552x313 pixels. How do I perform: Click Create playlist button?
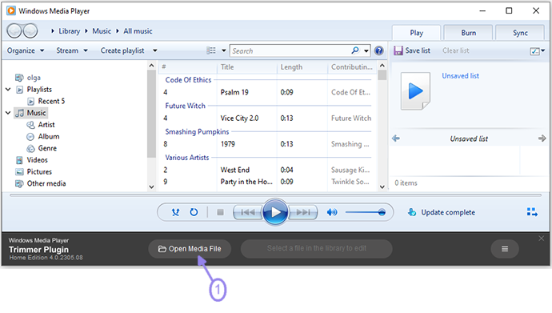coord(122,50)
